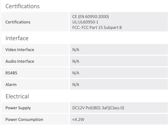Click the N/A value beside RS485
Screen dimensions: 168x125
point(76,73)
